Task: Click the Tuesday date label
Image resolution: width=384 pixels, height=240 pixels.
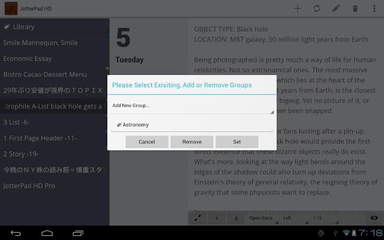Action: tap(130, 60)
